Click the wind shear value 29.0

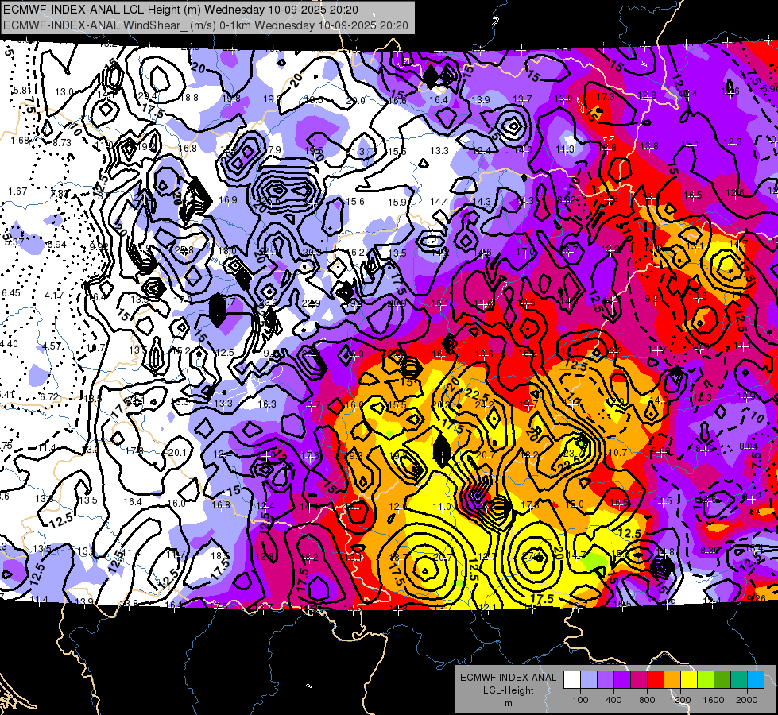[356, 101]
